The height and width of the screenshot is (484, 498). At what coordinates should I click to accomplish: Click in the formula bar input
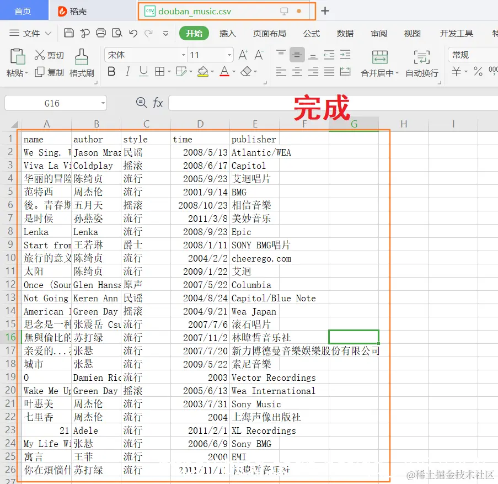333,103
